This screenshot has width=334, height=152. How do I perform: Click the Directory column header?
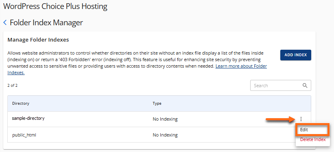point(21,104)
